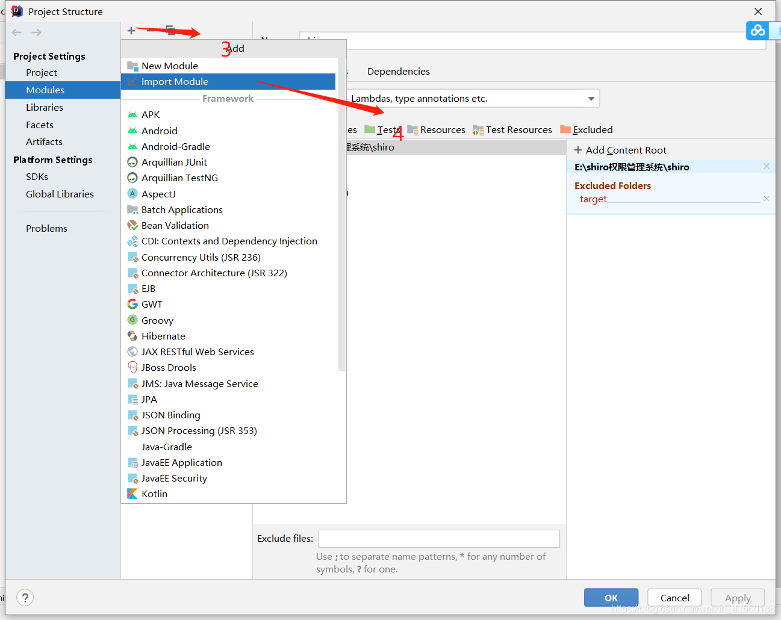Choose Android-Gradle framework icon
The width and height of the screenshot is (781, 620).
click(x=132, y=146)
